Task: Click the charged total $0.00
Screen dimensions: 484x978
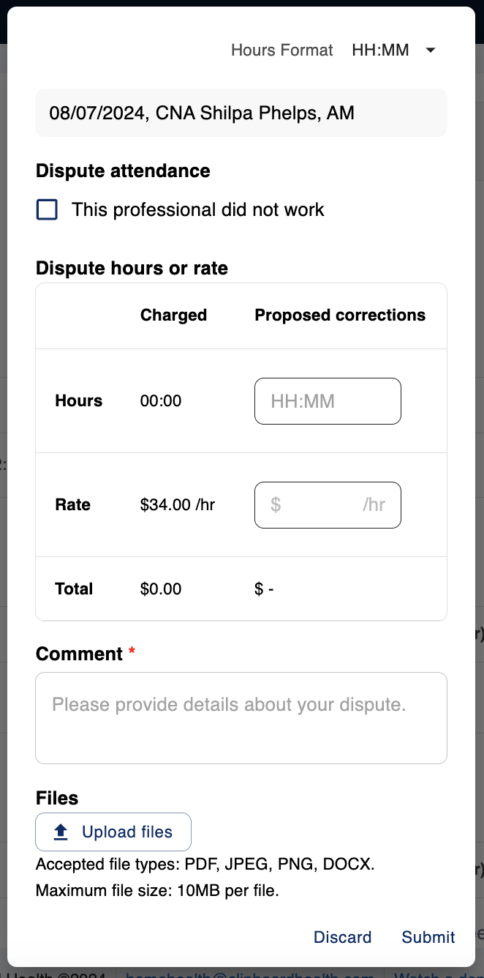Action: point(161,589)
